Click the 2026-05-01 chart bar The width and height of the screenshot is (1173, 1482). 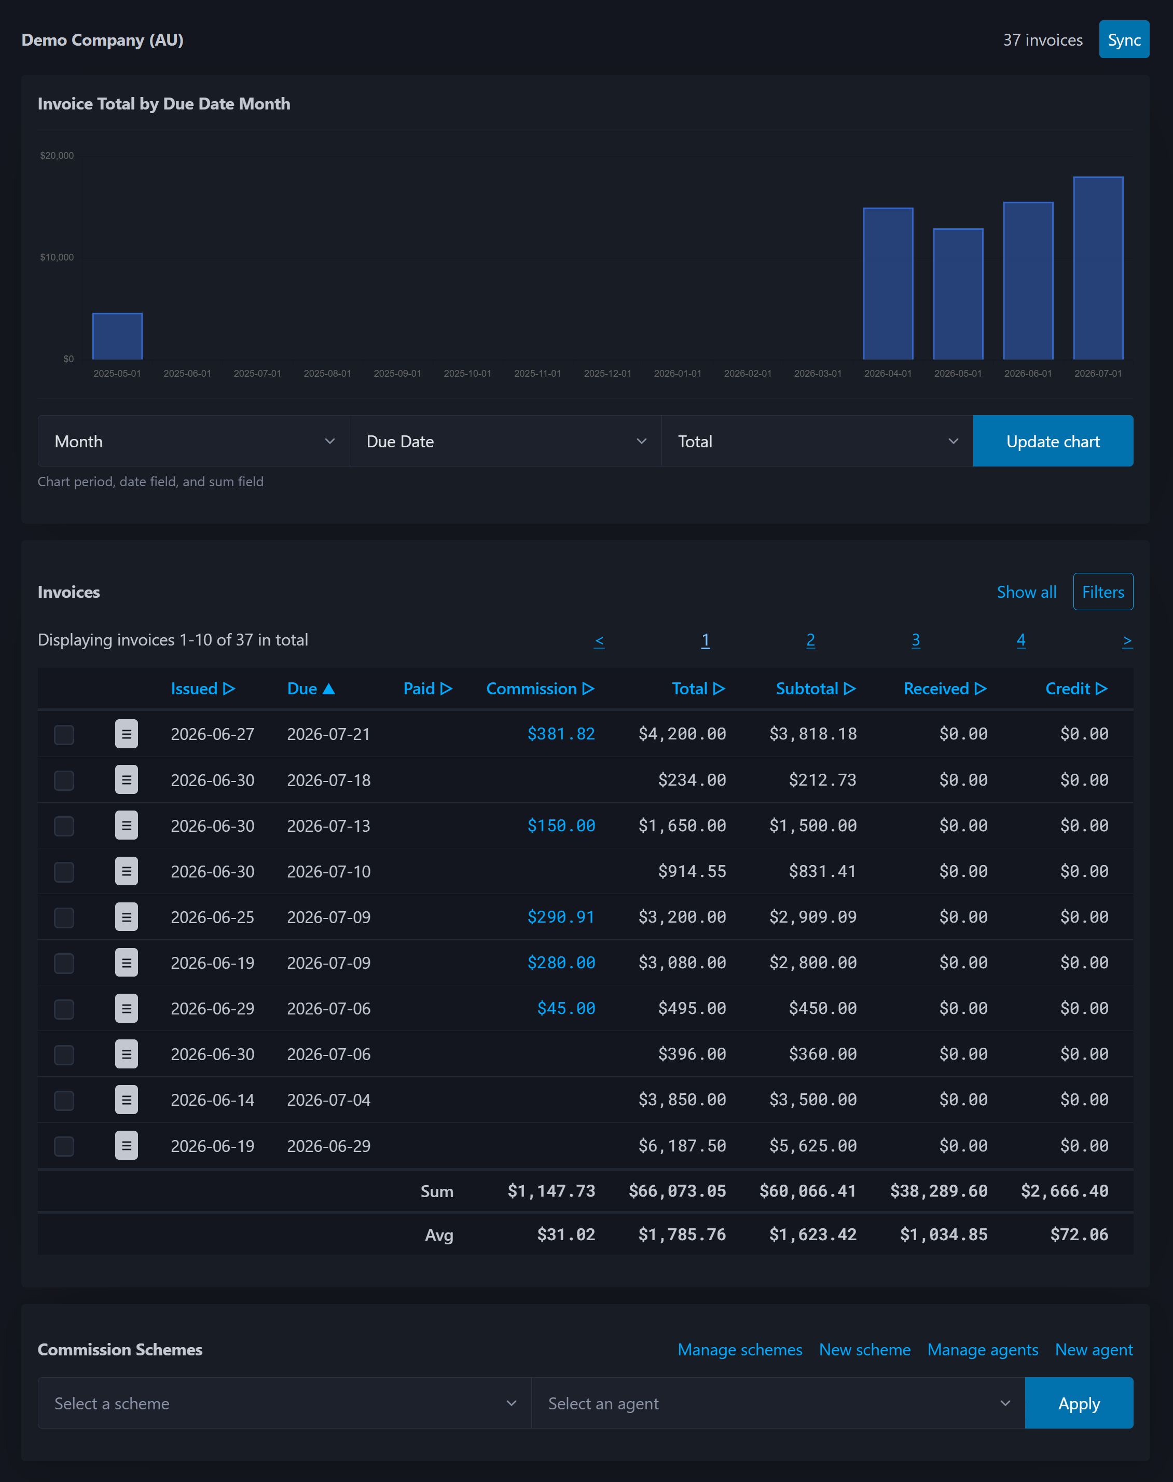tap(958, 294)
